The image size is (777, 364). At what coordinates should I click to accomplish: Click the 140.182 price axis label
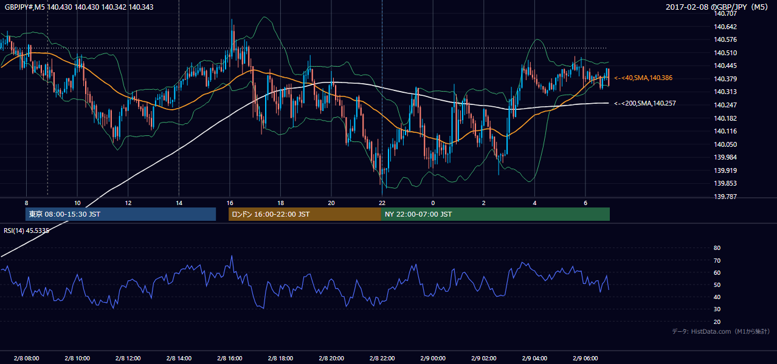click(x=725, y=118)
